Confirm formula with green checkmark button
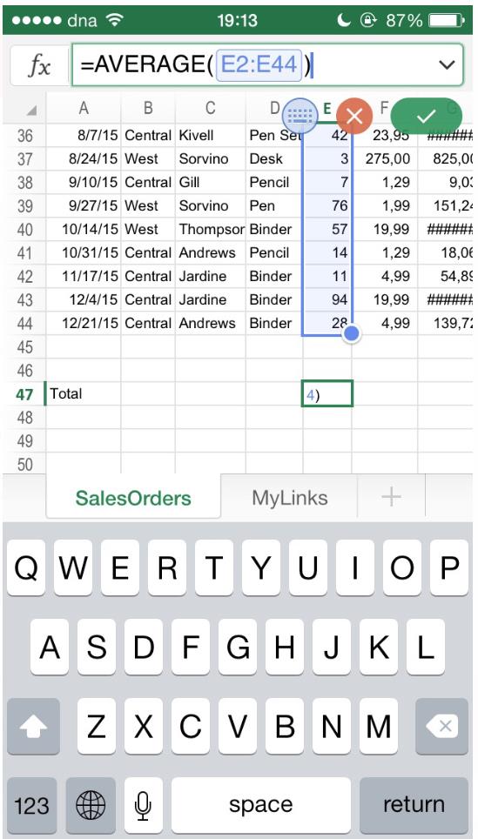This screenshot has width=478, height=839. (x=426, y=116)
